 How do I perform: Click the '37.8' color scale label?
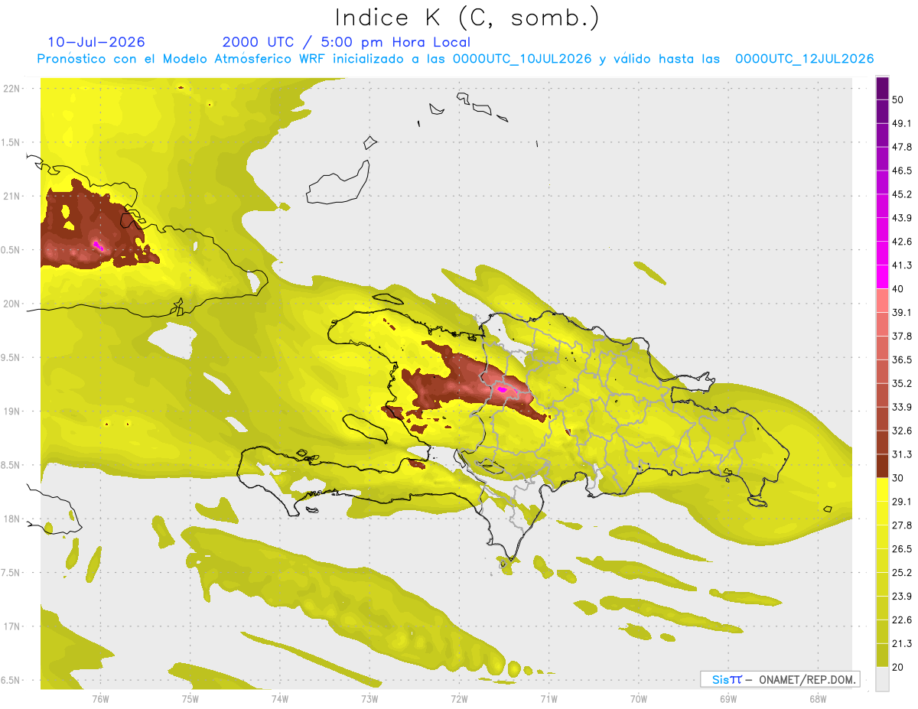tap(903, 336)
